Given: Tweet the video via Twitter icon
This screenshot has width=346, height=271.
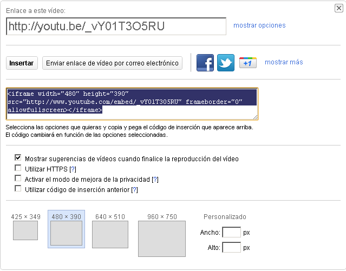Looking at the screenshot, I should tap(225, 63).
